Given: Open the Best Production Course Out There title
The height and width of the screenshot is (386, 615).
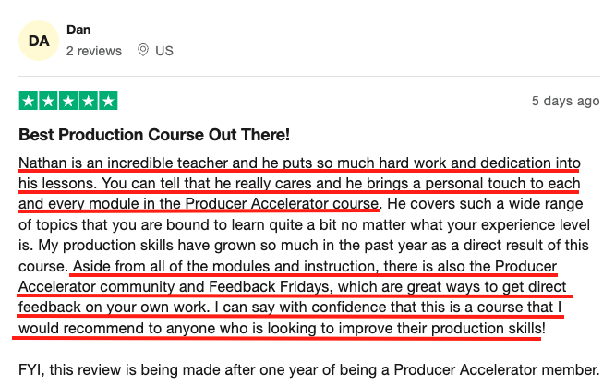Looking at the screenshot, I should click(154, 135).
